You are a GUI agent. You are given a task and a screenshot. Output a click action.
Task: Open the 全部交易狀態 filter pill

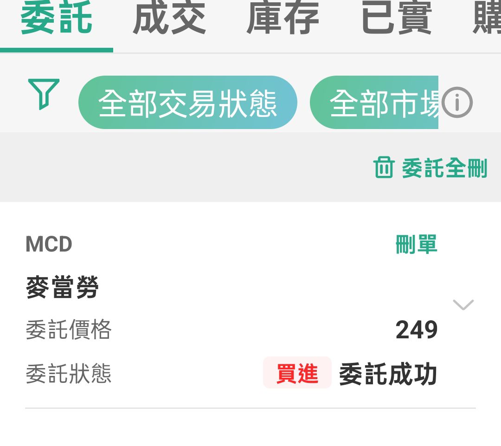[188, 102]
